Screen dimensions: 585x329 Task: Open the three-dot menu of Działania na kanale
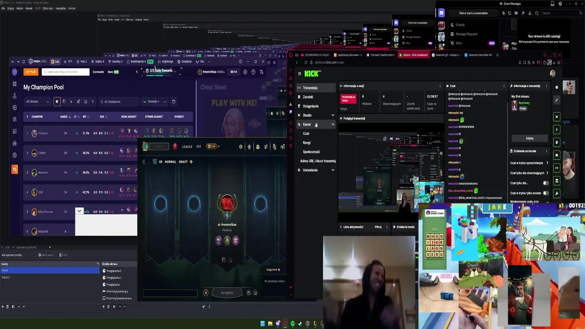[547, 151]
